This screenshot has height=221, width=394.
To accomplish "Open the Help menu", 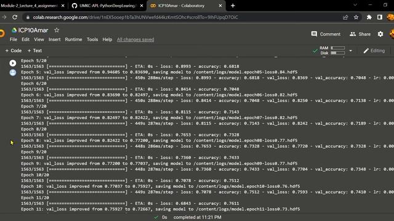I will click(x=107, y=39).
